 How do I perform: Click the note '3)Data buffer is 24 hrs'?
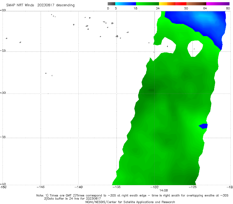point(72,199)
